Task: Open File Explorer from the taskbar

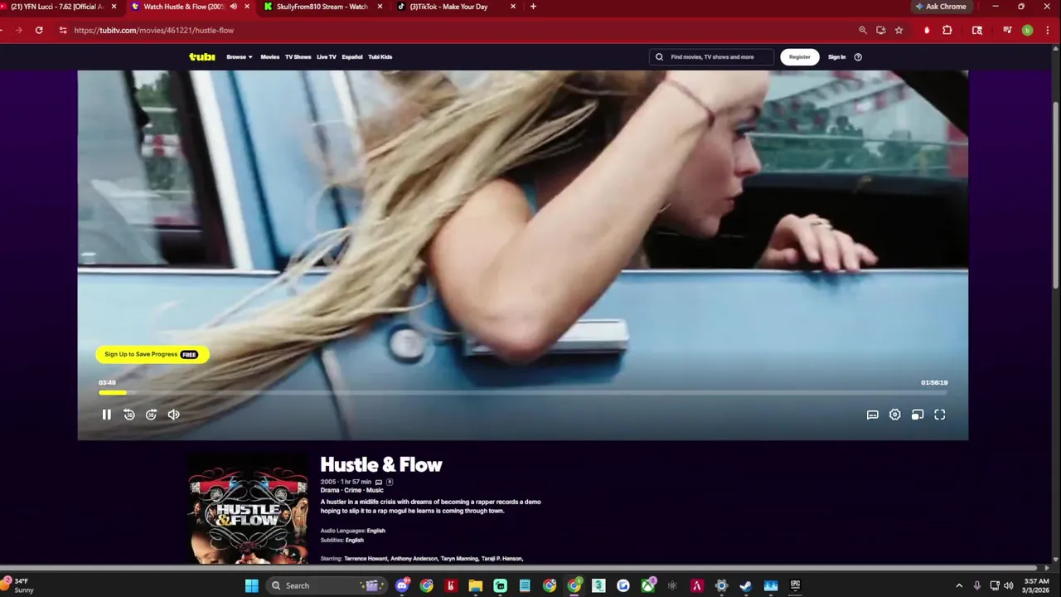Action: coord(475,585)
